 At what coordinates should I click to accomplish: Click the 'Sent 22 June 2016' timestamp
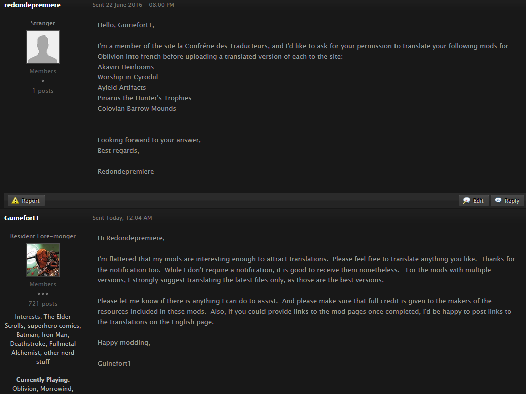133,5
